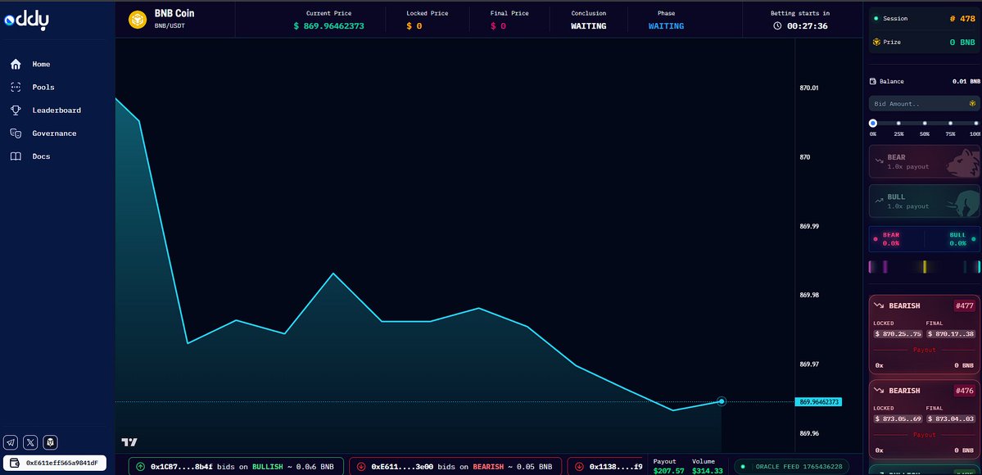Image resolution: width=982 pixels, height=475 pixels.
Task: Open the X (Twitter) social link
Action: pos(30,442)
